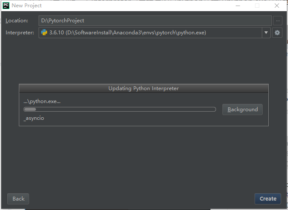Click the 'Interpreter:' label
The height and width of the screenshot is (210, 288).
pyautogui.click(x=20, y=33)
